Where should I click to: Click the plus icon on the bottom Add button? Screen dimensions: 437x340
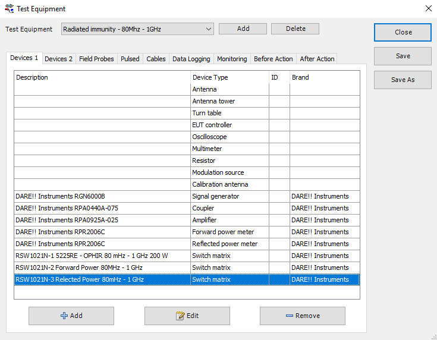tap(64, 316)
